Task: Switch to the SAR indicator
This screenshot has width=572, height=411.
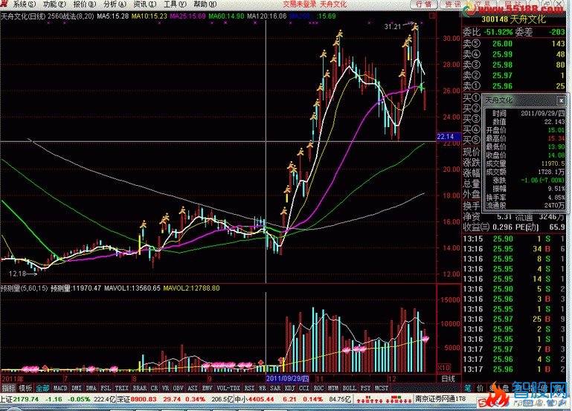Action: [275, 389]
